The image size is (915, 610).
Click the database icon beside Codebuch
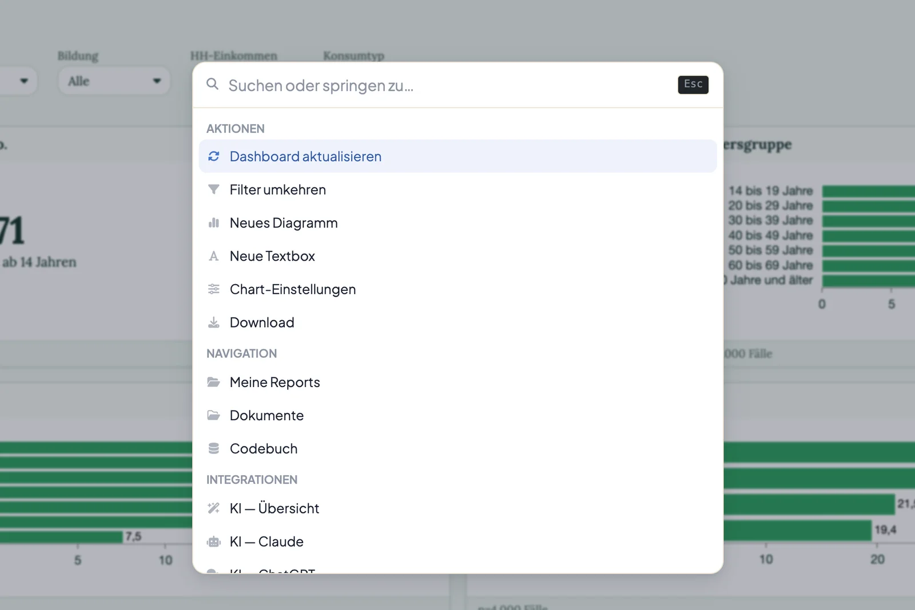coord(214,448)
